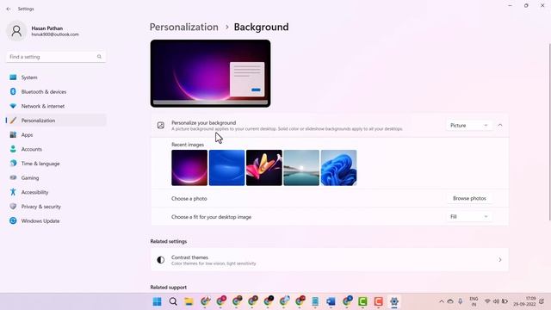551x310 pixels.
Task: Click the Windows Update icon in sidebar
Action: tap(13, 220)
